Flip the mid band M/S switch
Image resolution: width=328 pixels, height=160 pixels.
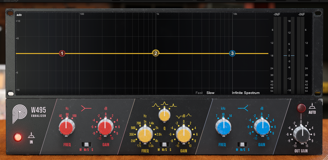[x=164, y=144]
